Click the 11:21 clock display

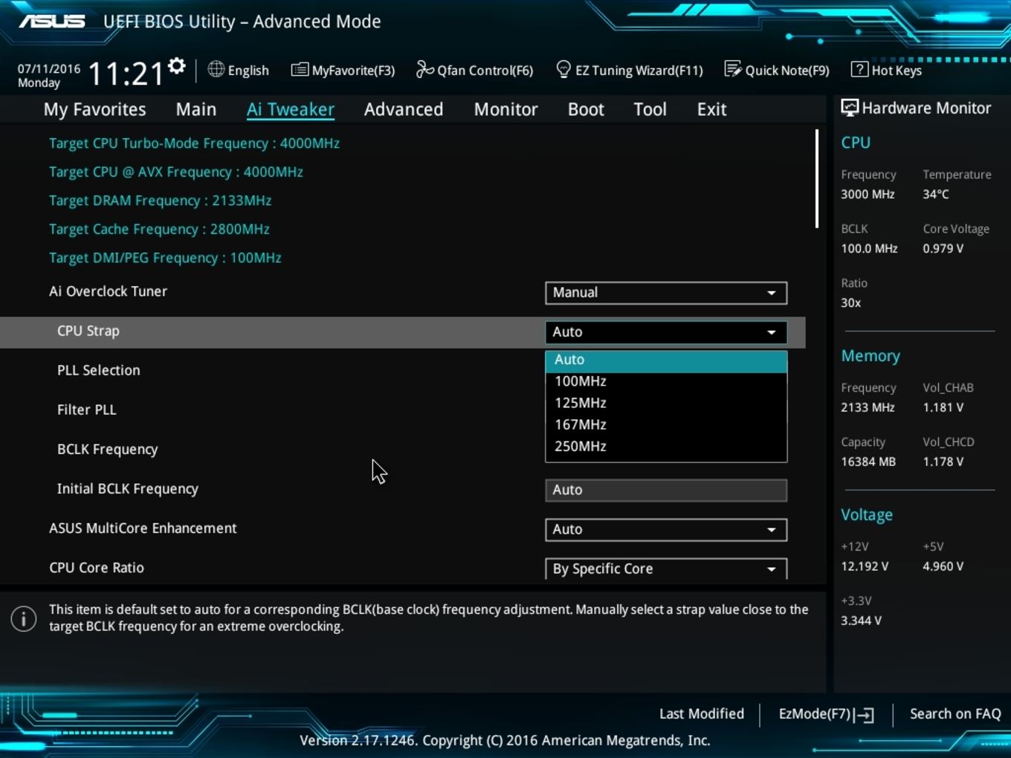click(x=126, y=74)
